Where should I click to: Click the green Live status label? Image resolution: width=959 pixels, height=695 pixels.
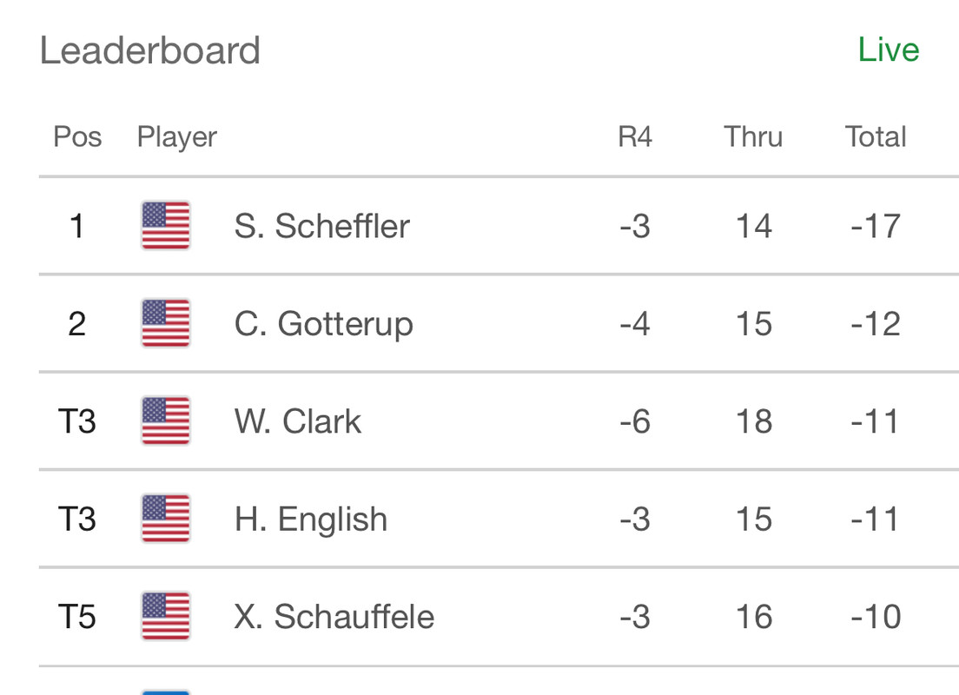(888, 50)
